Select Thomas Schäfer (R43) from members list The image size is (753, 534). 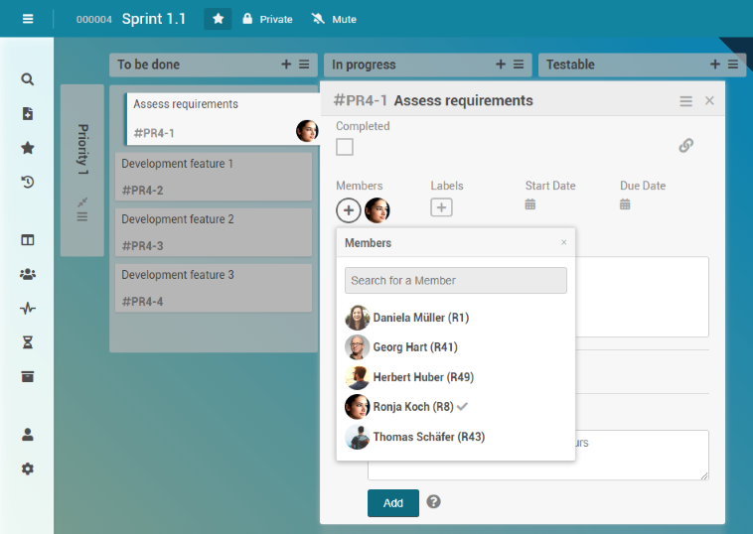click(428, 437)
